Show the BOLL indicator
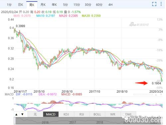Image resolution: width=166 pixels, height=125 pixels. click(97, 114)
